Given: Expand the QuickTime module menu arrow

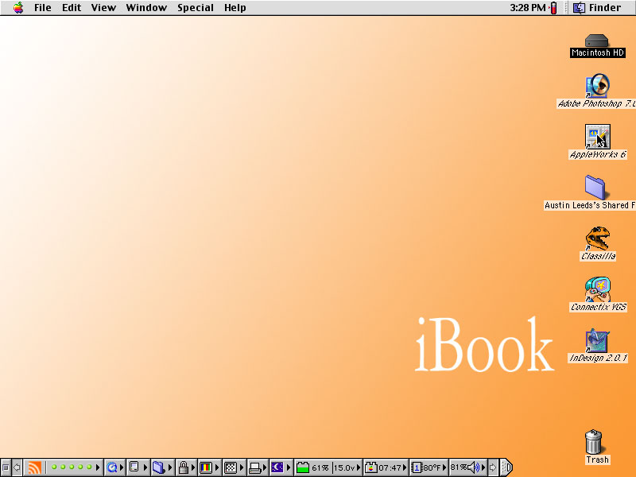Looking at the screenshot, I should coord(122,467).
